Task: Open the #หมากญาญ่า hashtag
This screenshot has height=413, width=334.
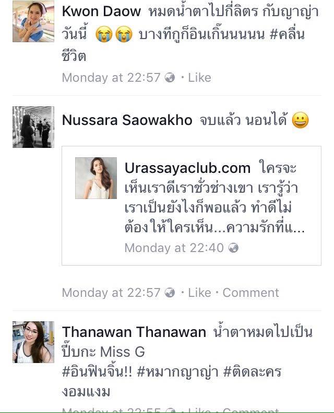Action: pos(177,372)
